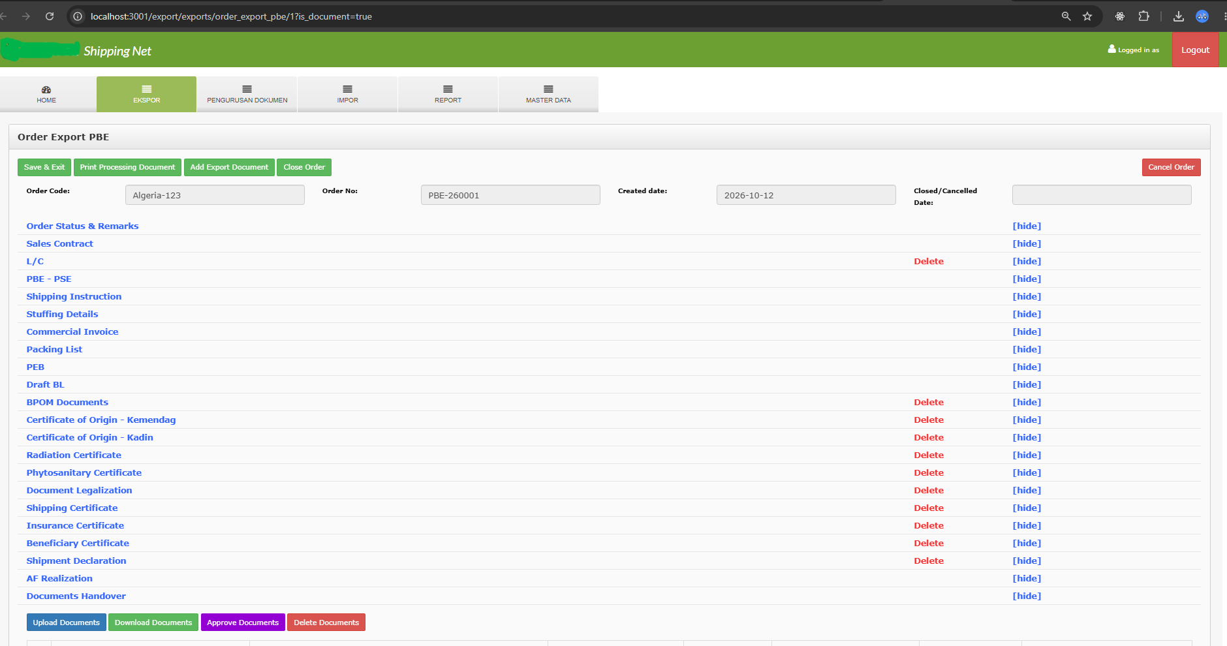Hide the Commercial Invoice section

click(x=1027, y=331)
